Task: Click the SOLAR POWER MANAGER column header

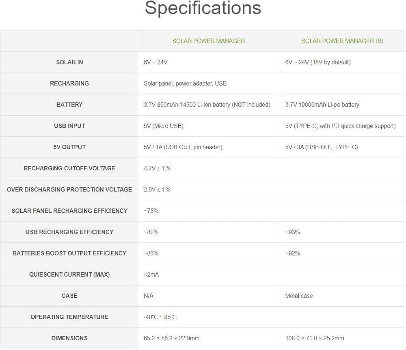Action: point(208,41)
